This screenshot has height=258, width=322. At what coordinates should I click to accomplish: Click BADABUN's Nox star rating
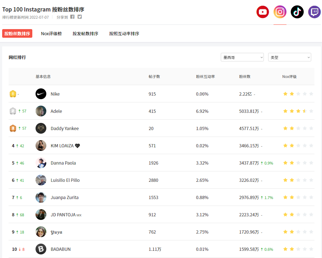click(x=298, y=249)
